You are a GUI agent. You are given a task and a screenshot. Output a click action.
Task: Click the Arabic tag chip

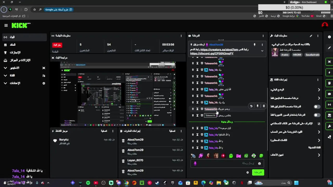coord(285,55)
